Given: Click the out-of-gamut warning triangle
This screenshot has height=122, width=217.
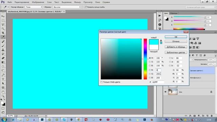Looking at the screenshot, I should tap(161, 40).
